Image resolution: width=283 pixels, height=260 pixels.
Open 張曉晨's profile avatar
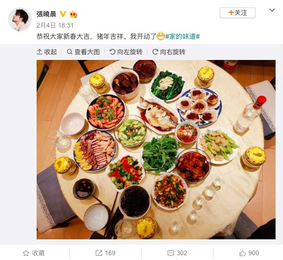20,19
